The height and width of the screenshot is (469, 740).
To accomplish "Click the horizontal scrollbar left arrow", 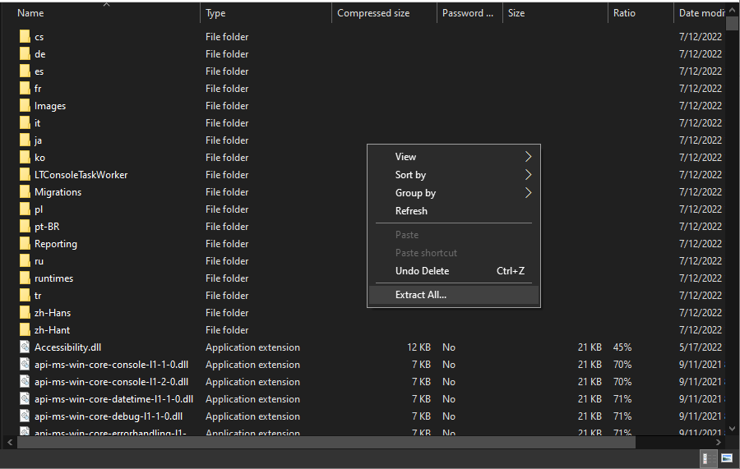I will 10,442.
